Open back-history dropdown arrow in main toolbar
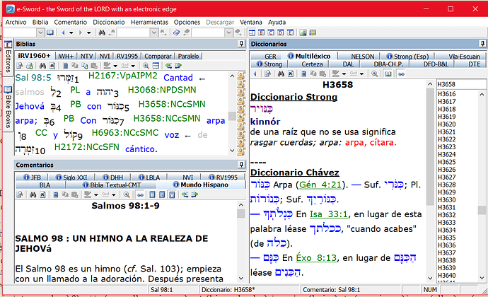 71,33
